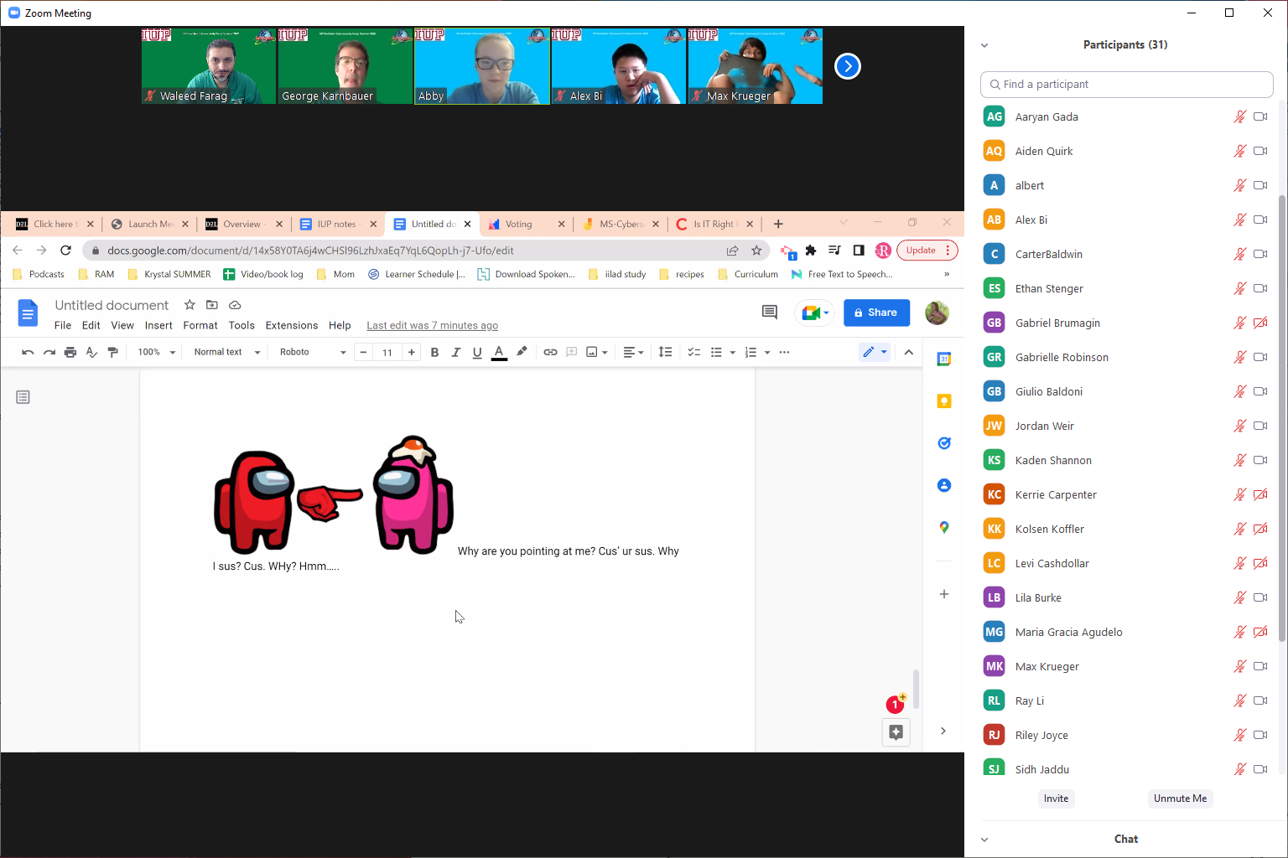Open Google Keep side panel icon
Viewport: 1288px width, 858px height.
tap(944, 401)
